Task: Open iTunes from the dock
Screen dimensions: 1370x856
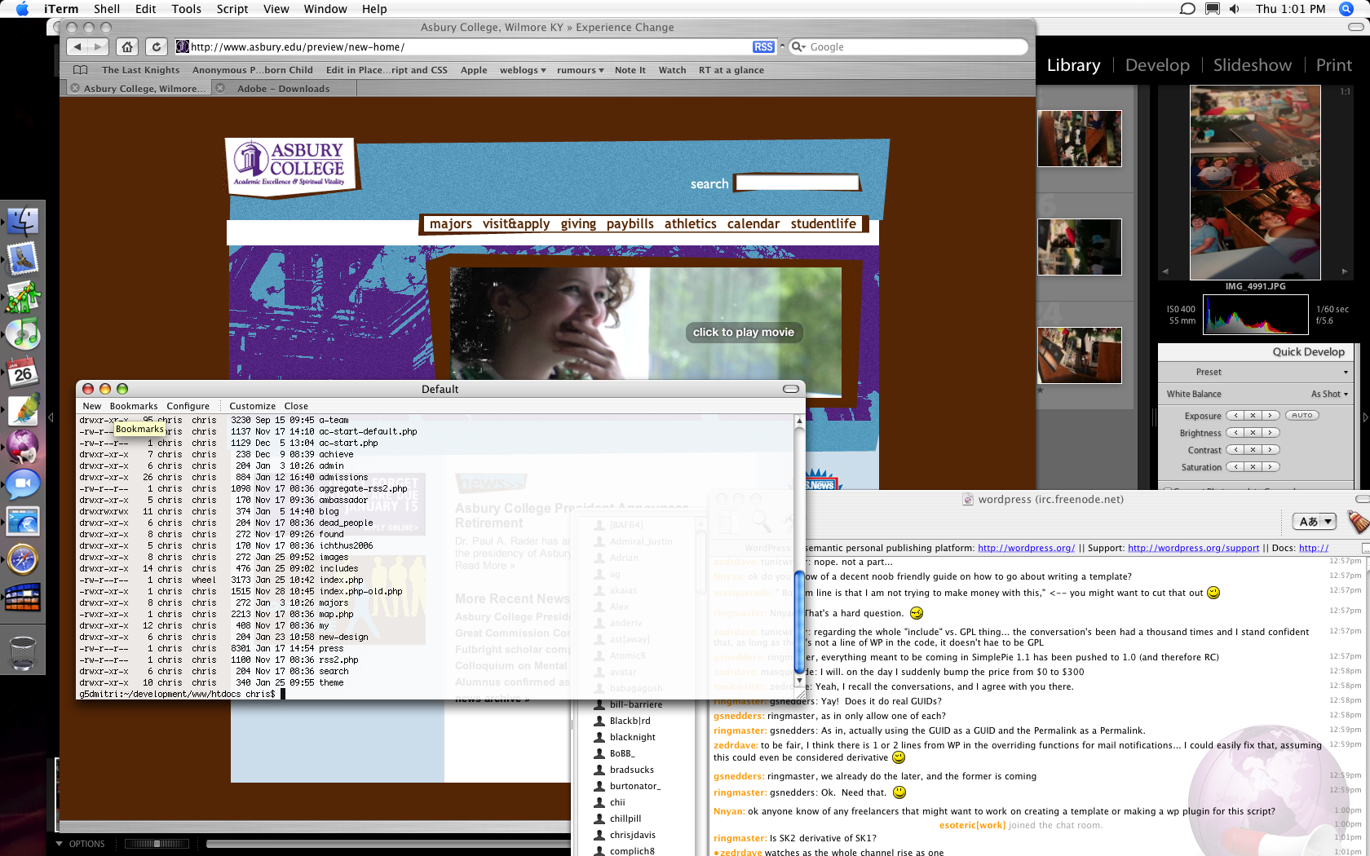Action: [x=23, y=334]
